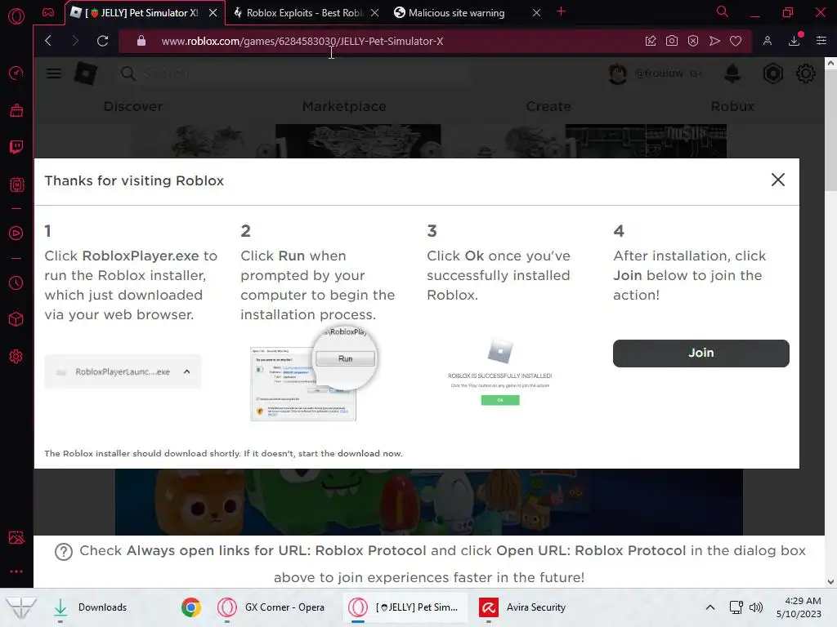837x627 pixels.
Task: Open Easy setup sliders icon
Action: [x=821, y=41]
